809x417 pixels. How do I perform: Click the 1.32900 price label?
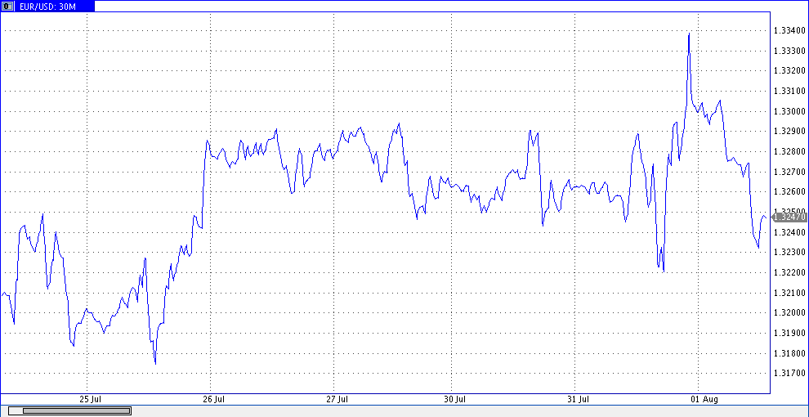[x=789, y=132]
